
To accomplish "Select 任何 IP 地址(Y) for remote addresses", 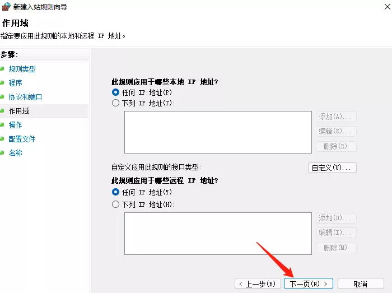I will click(x=116, y=192).
